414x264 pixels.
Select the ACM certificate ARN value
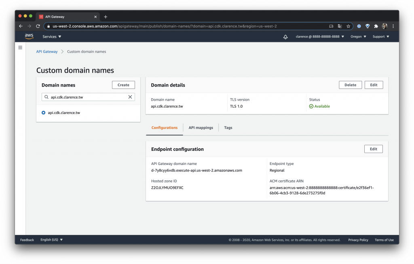[321, 190]
